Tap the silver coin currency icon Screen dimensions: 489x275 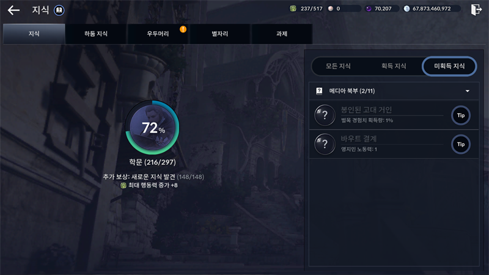tap(406, 9)
